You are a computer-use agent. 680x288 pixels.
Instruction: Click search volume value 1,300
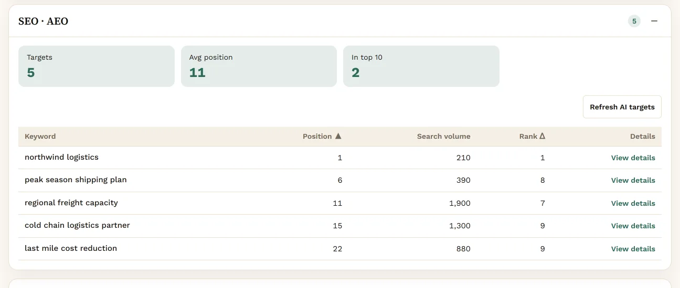click(460, 226)
